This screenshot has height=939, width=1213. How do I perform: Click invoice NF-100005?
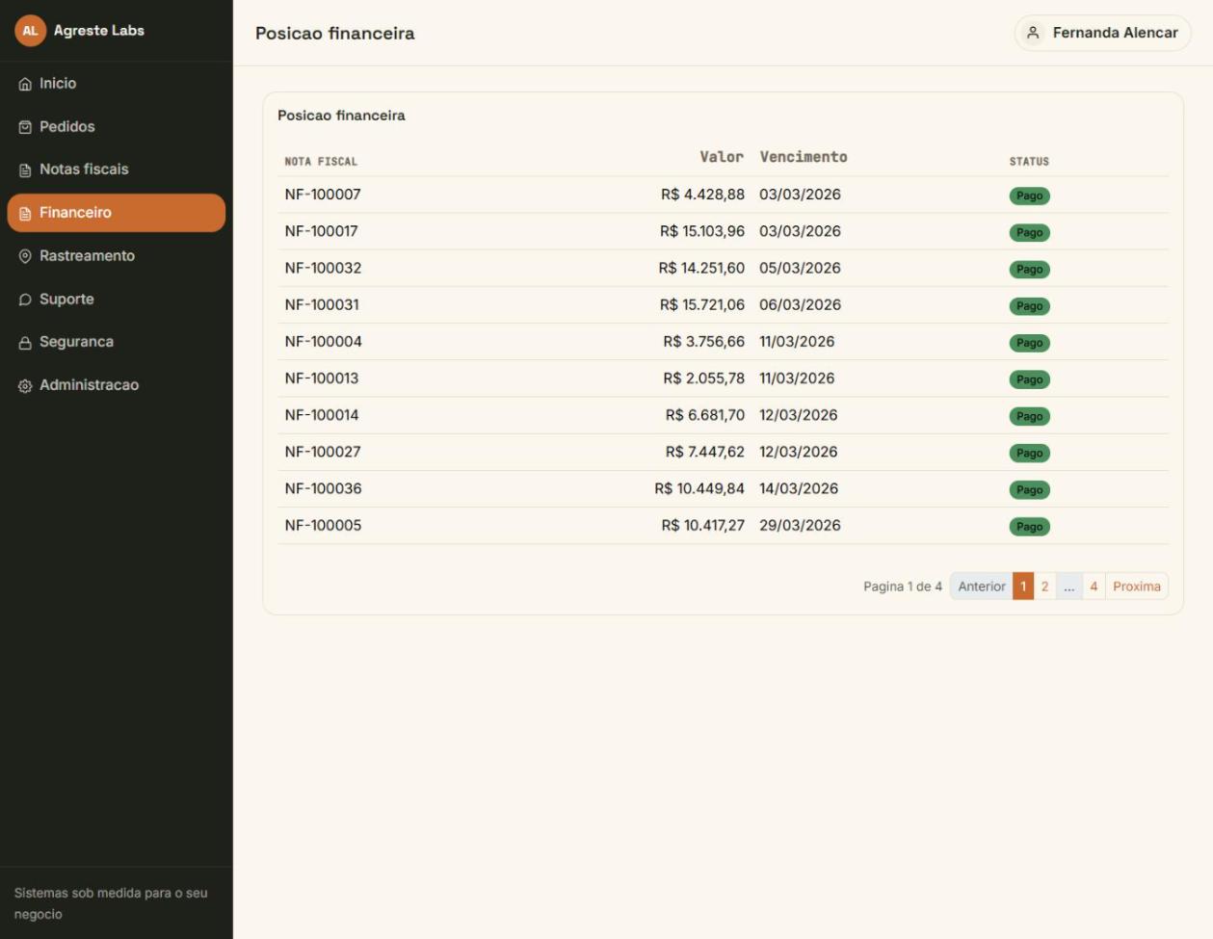(x=323, y=525)
